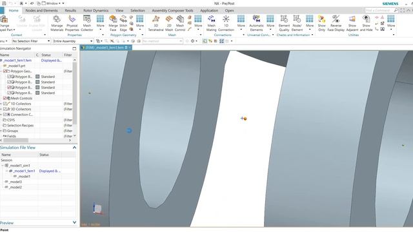Activate the Show Adjacent tool
The height and width of the screenshot is (232, 413).
click(x=352, y=23)
